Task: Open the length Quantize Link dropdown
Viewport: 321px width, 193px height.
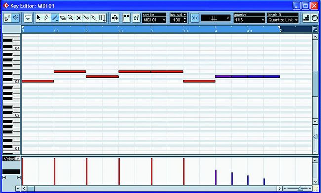Action: (282, 20)
